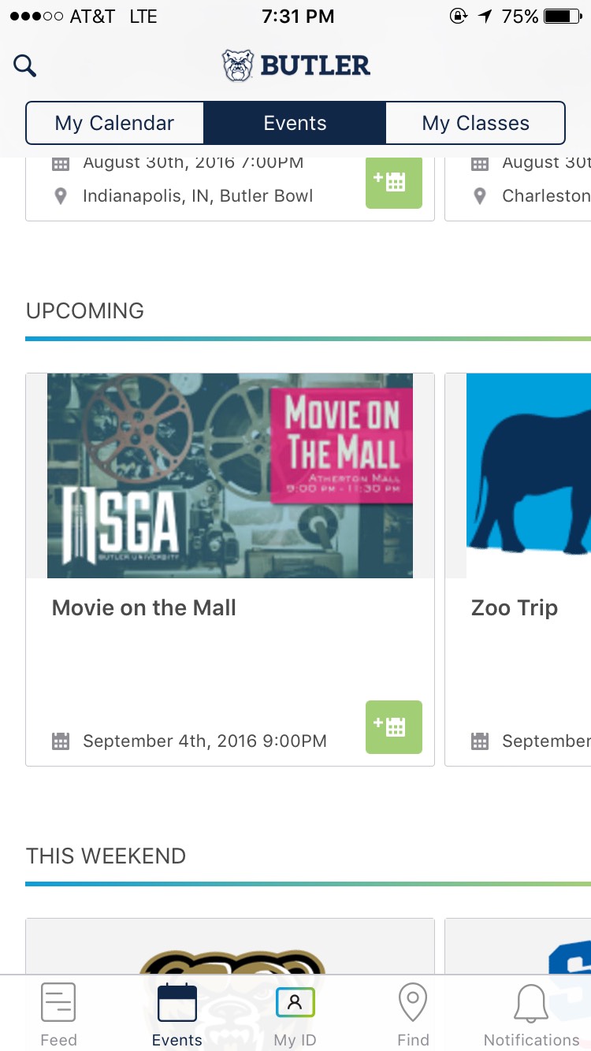Image resolution: width=591 pixels, height=1051 pixels.
Task: Add Movie on the Mall to calendar
Action: click(x=393, y=726)
